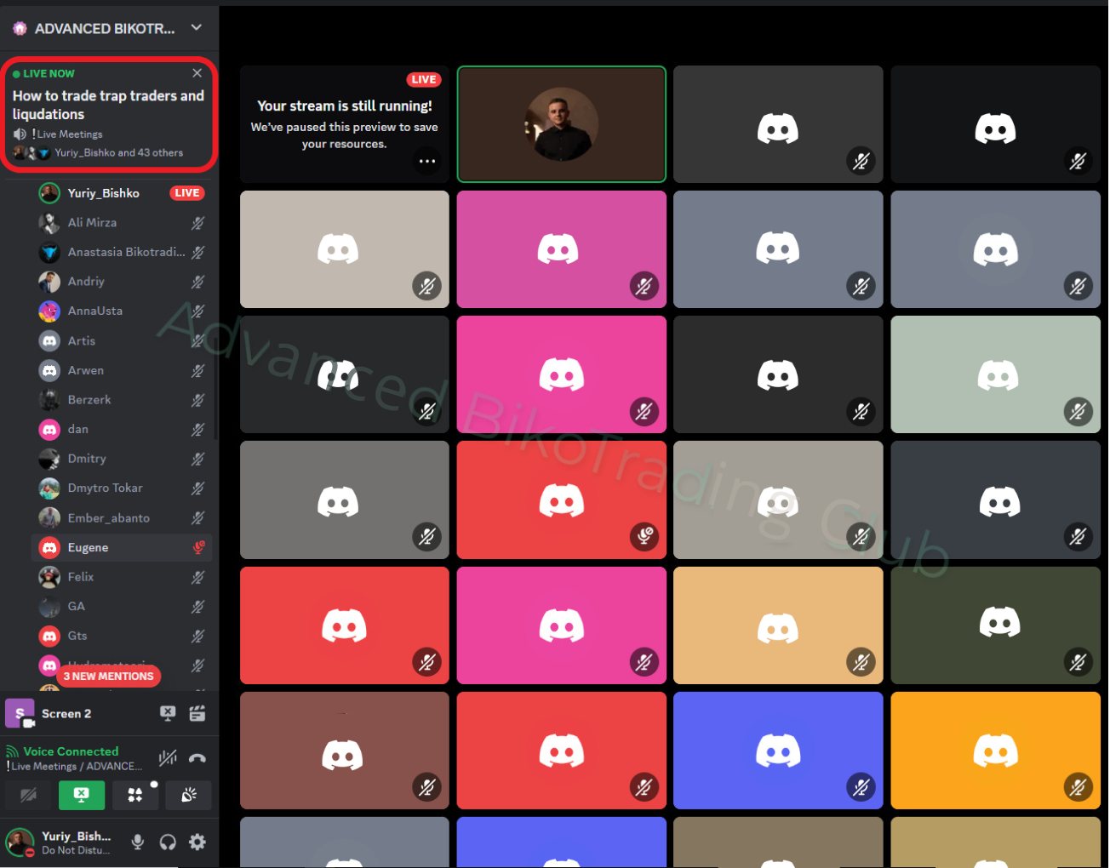Click Gts's muted microphone icon

197,636
